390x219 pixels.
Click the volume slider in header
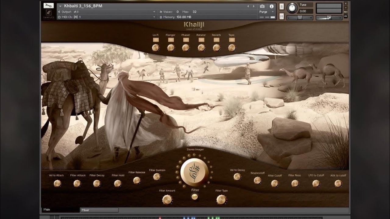point(329,18)
